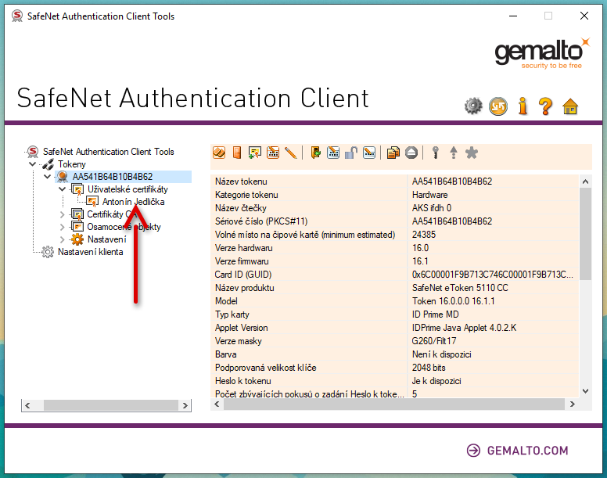
Task: Click the Hardware value for Kategorie tokenu
Action: click(x=429, y=195)
